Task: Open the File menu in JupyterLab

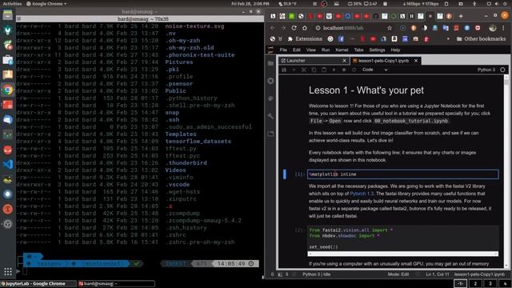Action: 283,50
